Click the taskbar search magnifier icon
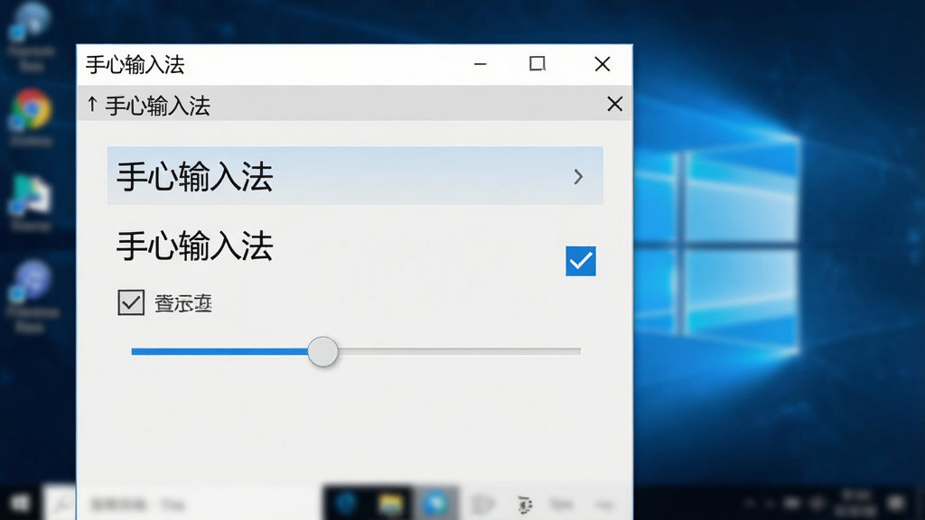The image size is (925, 520). point(61,504)
